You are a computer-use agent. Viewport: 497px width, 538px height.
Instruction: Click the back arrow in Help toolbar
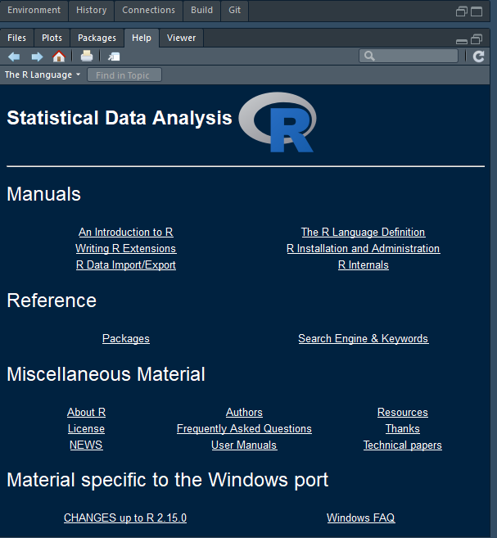point(14,57)
